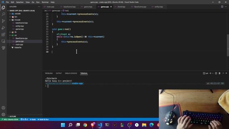The height and width of the screenshot is (129, 229).
Task: Kill the terminal with trash icon
Action: point(219,73)
